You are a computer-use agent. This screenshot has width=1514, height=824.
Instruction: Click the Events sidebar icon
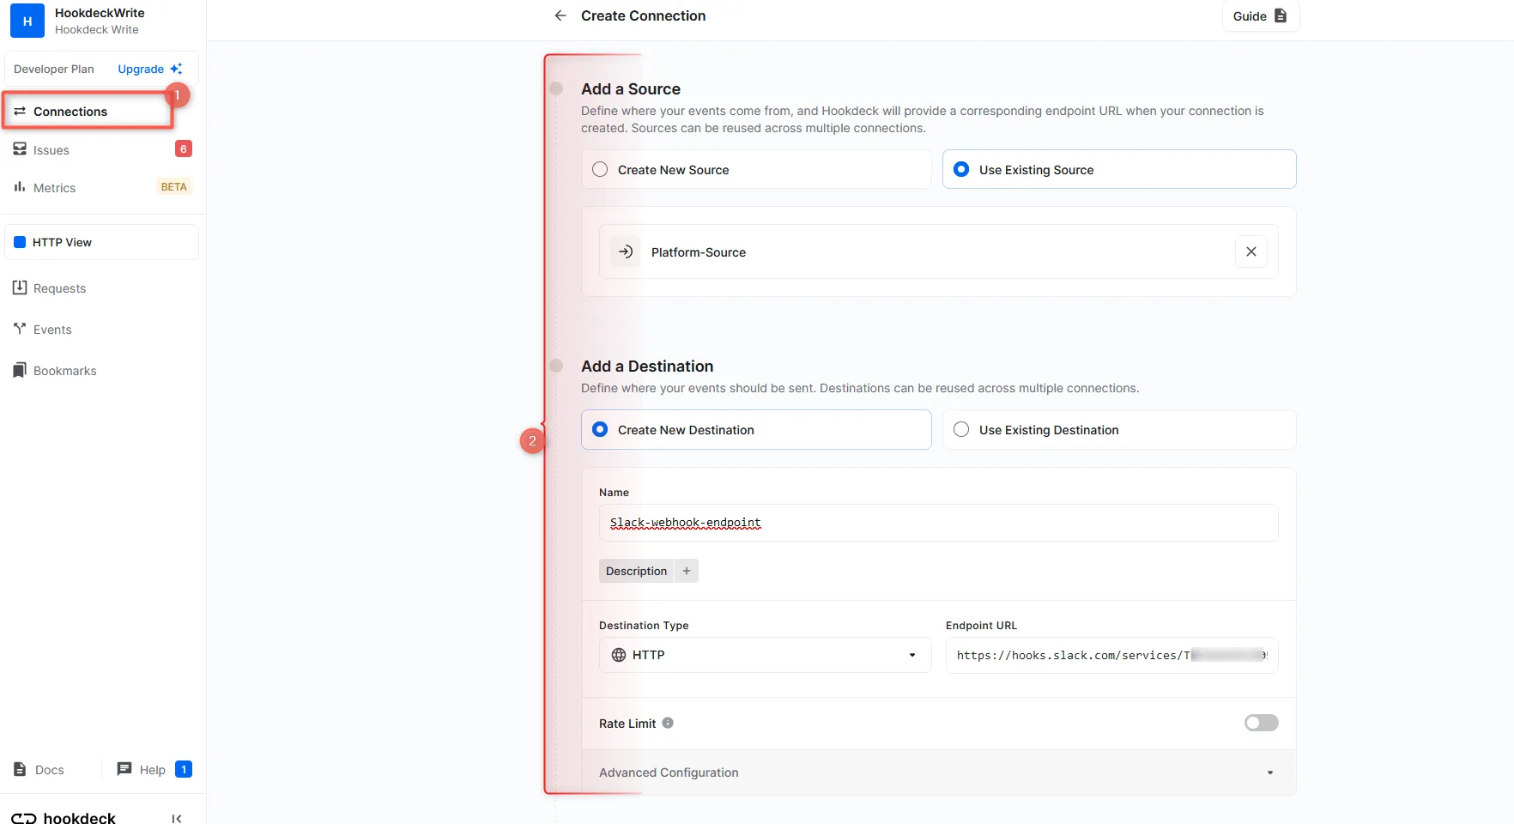tap(20, 329)
